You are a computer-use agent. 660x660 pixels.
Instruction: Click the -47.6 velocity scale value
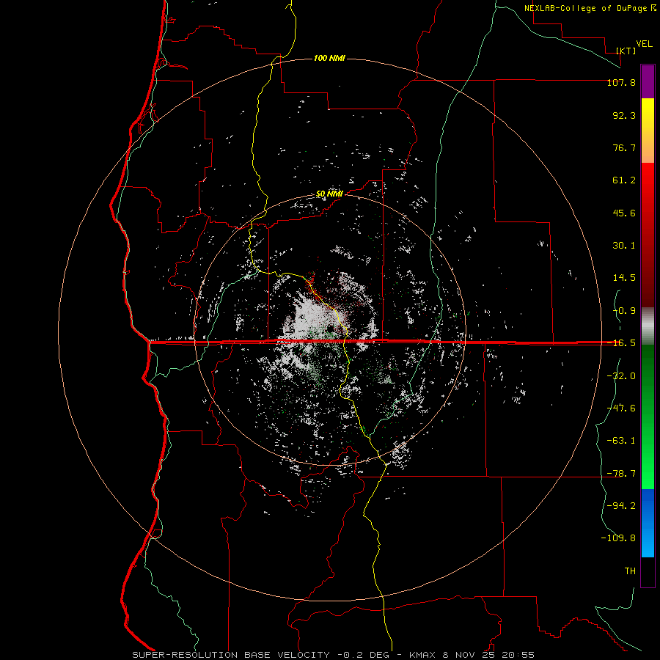pyautogui.click(x=621, y=408)
